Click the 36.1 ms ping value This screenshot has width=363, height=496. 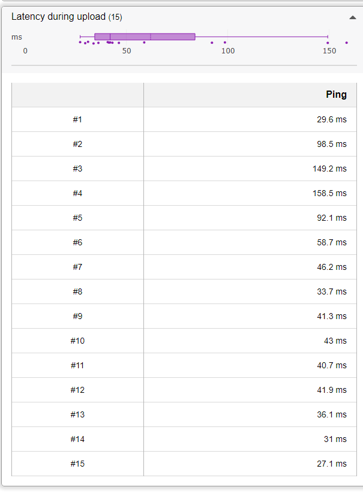(332, 414)
